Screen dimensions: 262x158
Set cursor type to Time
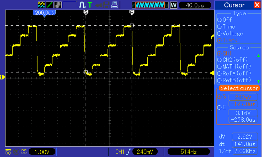tap(226, 27)
